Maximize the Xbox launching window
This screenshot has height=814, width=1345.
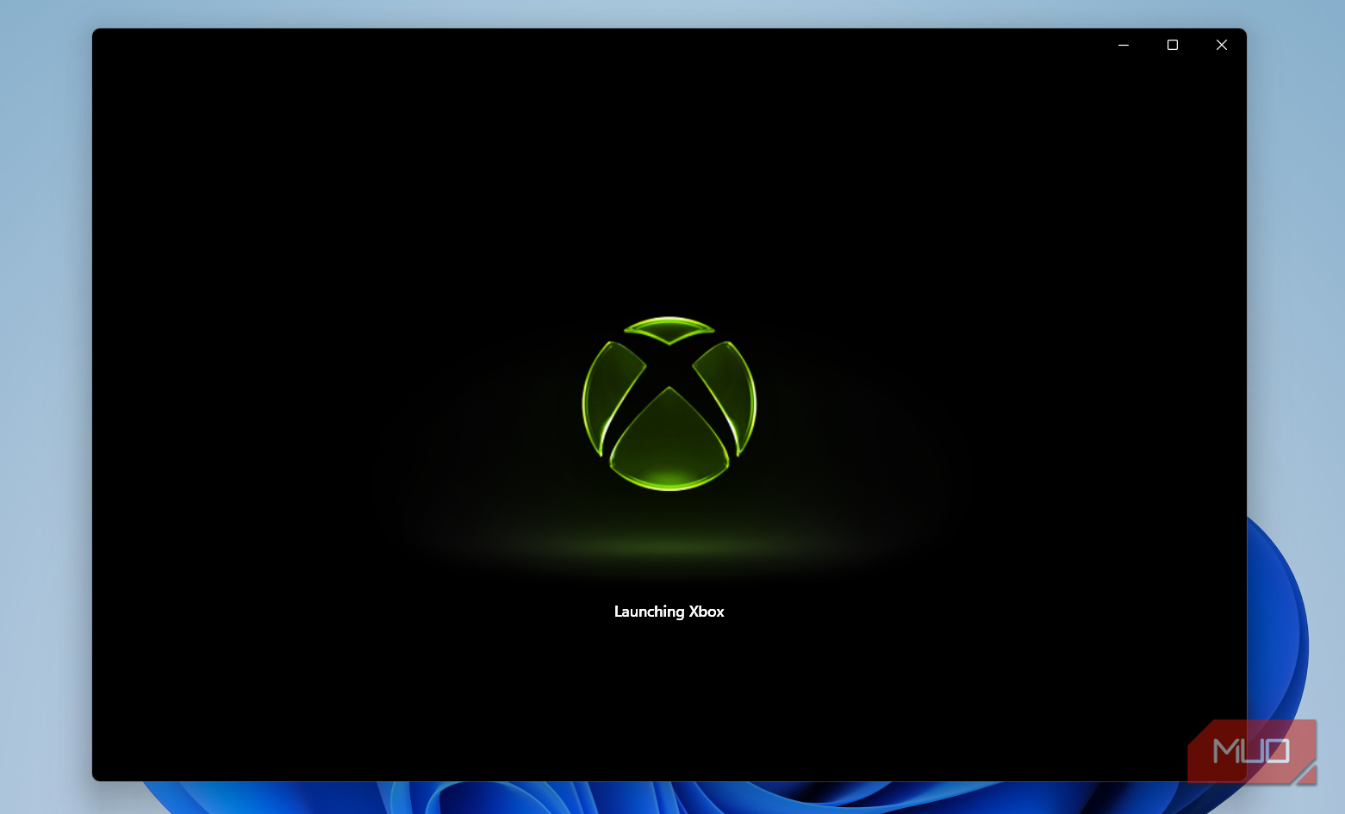pos(1173,45)
